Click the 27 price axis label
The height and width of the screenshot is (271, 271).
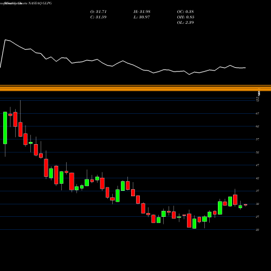point(257,217)
